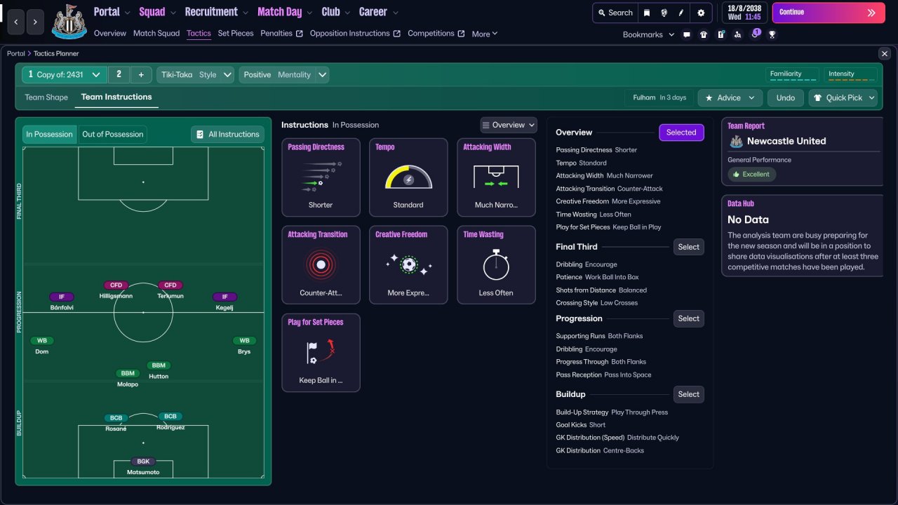Open the Opposition Instructions sub-tab
Viewport: 898px width, 505px height.
(355, 34)
